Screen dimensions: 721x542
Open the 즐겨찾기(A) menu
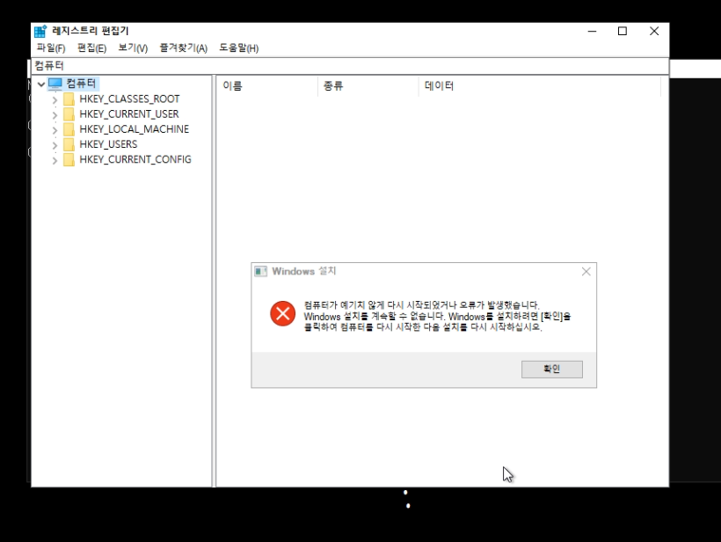[x=184, y=48]
